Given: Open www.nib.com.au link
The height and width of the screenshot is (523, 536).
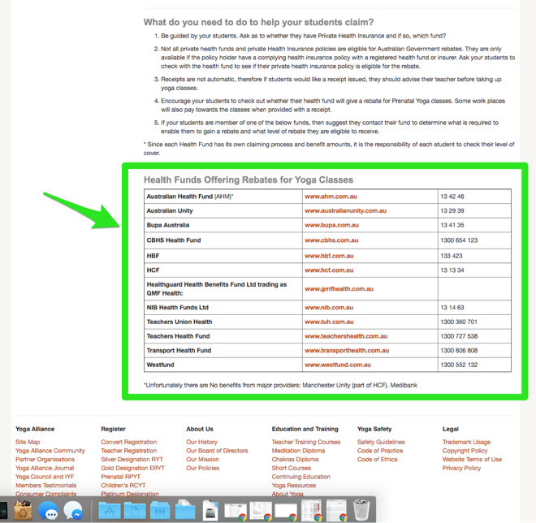Looking at the screenshot, I should click(x=329, y=308).
